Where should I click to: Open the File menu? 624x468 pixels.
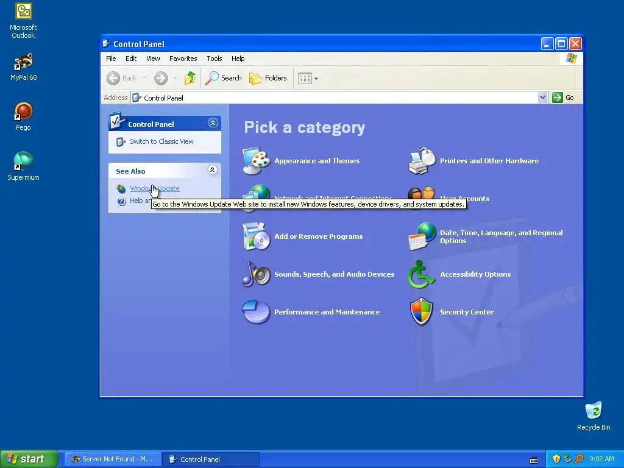(x=111, y=58)
